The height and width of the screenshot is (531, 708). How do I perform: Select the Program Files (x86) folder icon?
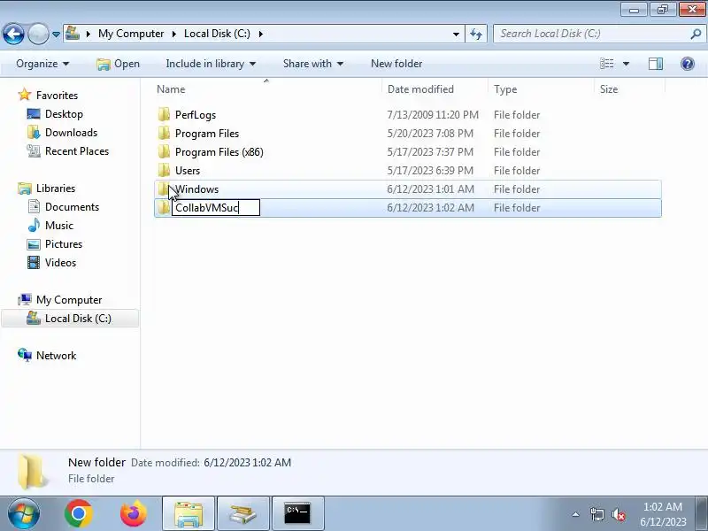[x=164, y=151]
